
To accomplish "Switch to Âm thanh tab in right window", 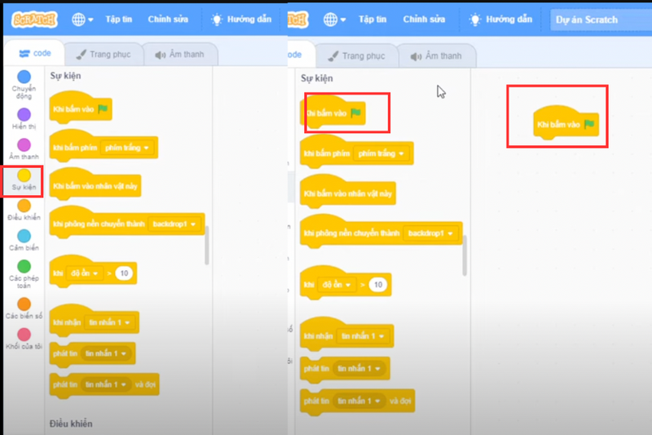I will (x=437, y=55).
